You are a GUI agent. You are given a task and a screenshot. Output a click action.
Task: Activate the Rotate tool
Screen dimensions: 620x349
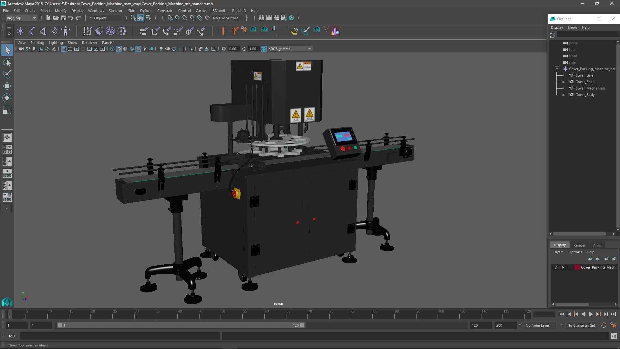(7, 98)
